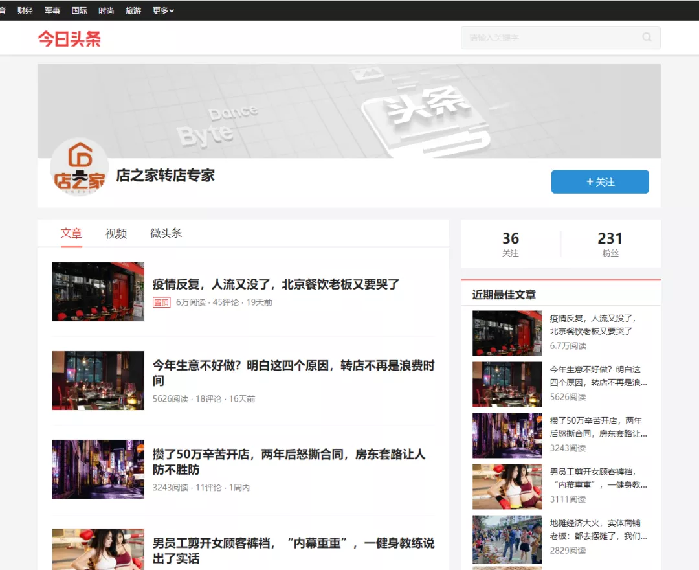Screen dimensions: 699x570
Task: Click the 231 粉丝 follower count
Action: [x=610, y=243]
